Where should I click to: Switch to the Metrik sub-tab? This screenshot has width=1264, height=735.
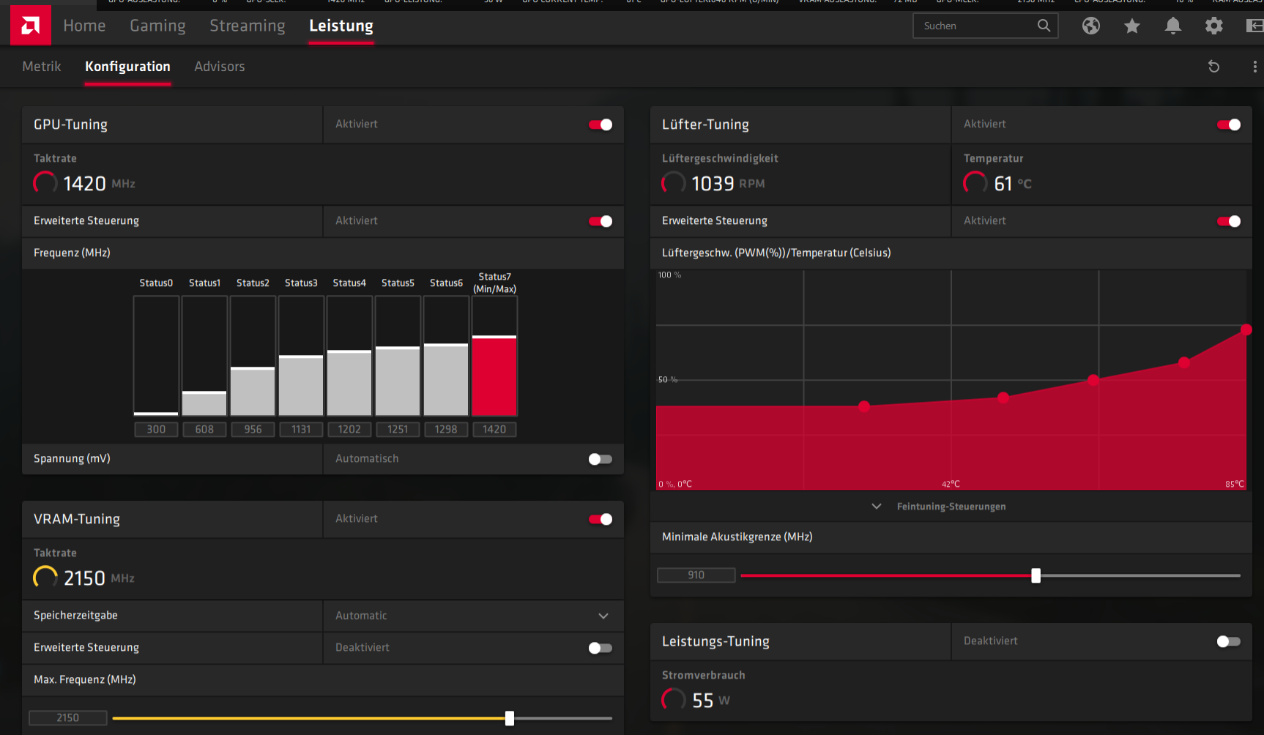42,67
